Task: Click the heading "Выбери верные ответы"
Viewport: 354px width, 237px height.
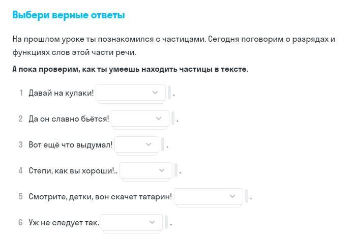Action: pos(69,15)
